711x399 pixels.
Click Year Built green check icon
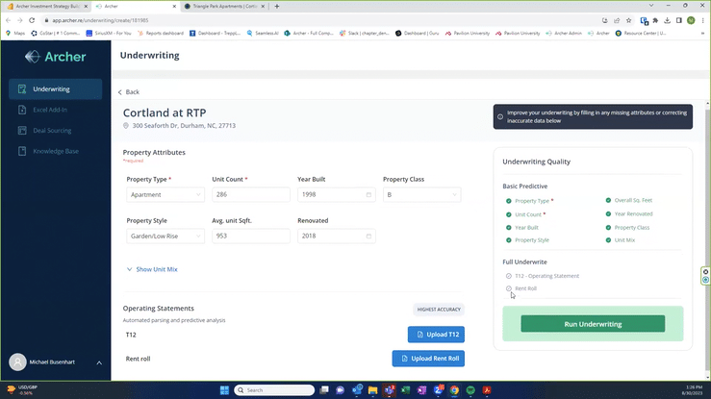click(x=509, y=227)
